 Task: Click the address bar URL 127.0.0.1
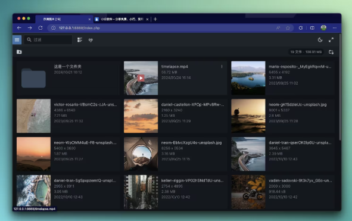click(x=79, y=28)
